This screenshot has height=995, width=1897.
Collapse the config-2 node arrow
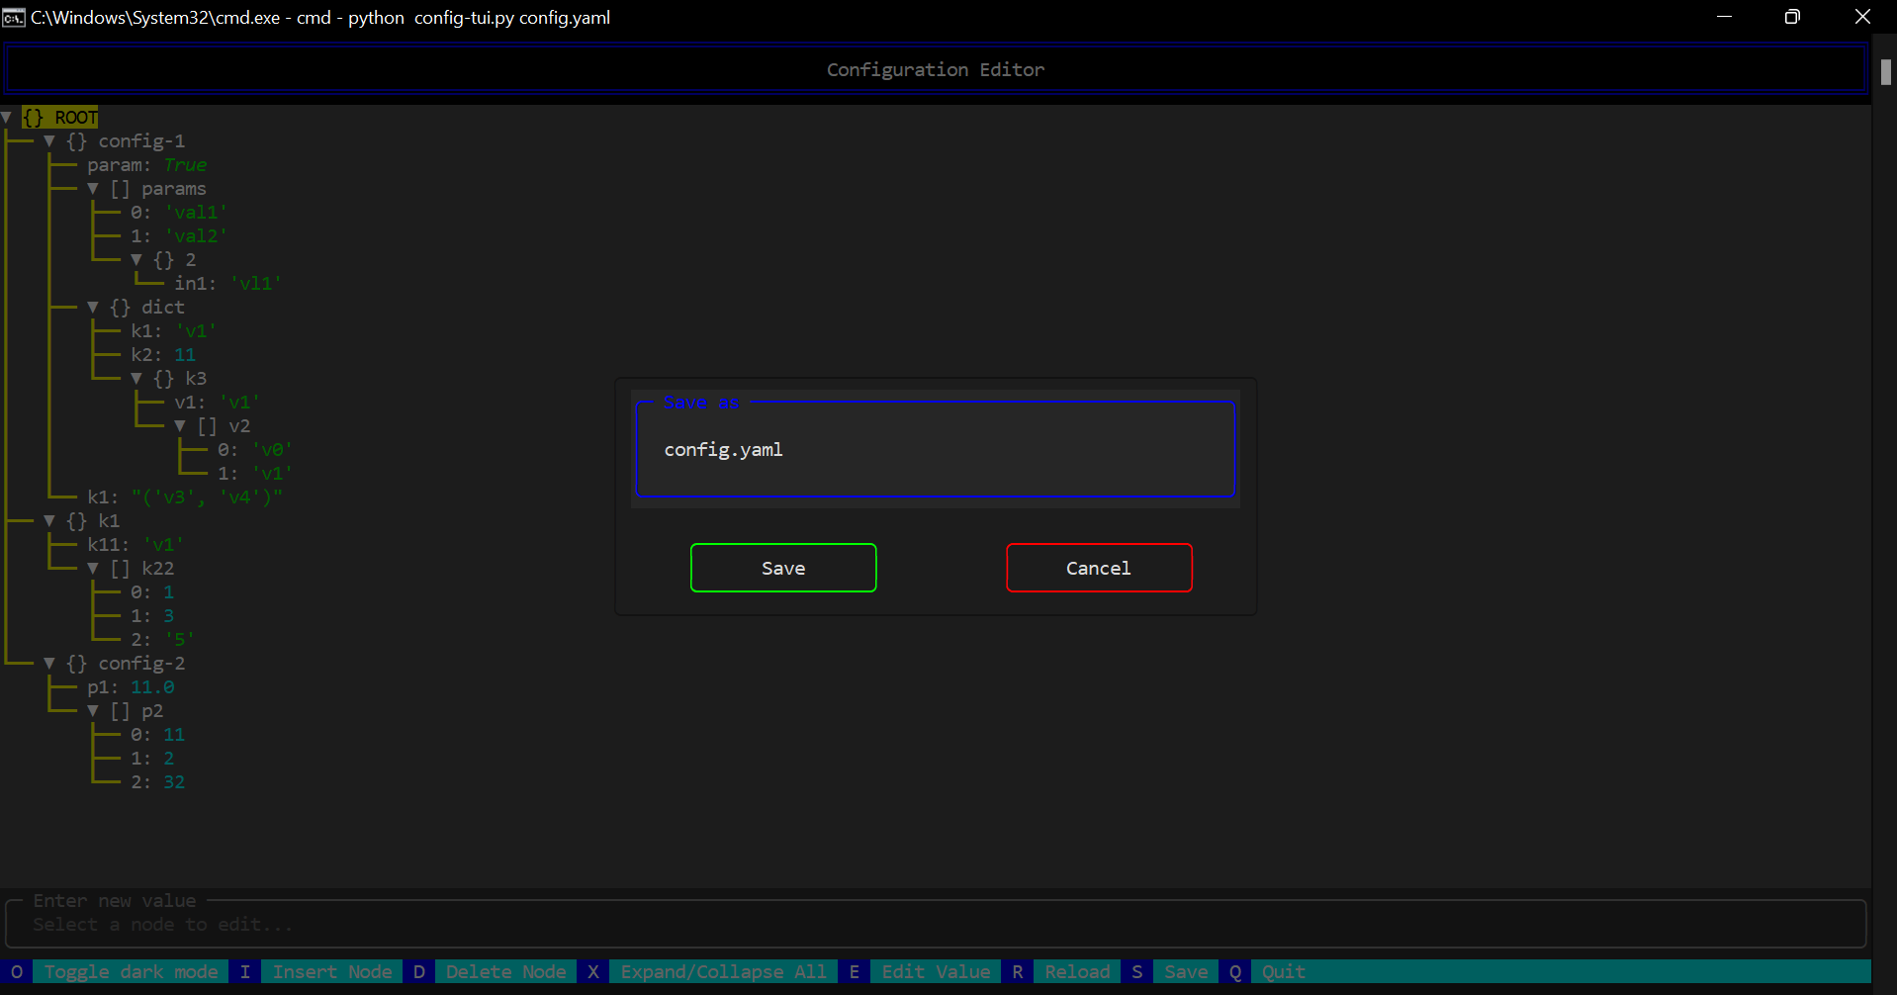click(49, 664)
